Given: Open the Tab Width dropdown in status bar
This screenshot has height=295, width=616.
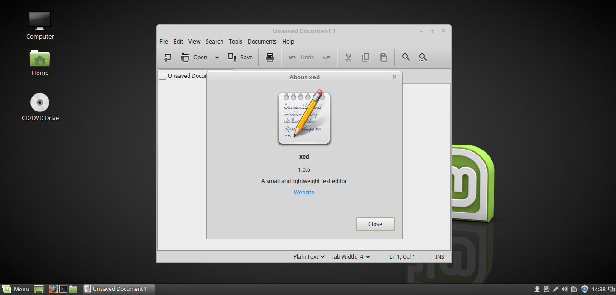Looking at the screenshot, I should (x=350, y=256).
